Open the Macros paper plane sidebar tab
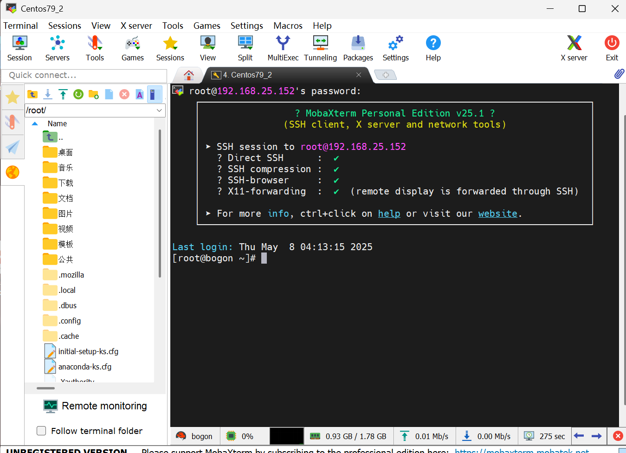 click(x=13, y=147)
